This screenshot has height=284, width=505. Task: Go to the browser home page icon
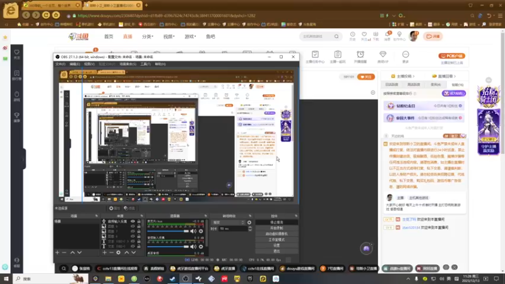[x=56, y=15]
